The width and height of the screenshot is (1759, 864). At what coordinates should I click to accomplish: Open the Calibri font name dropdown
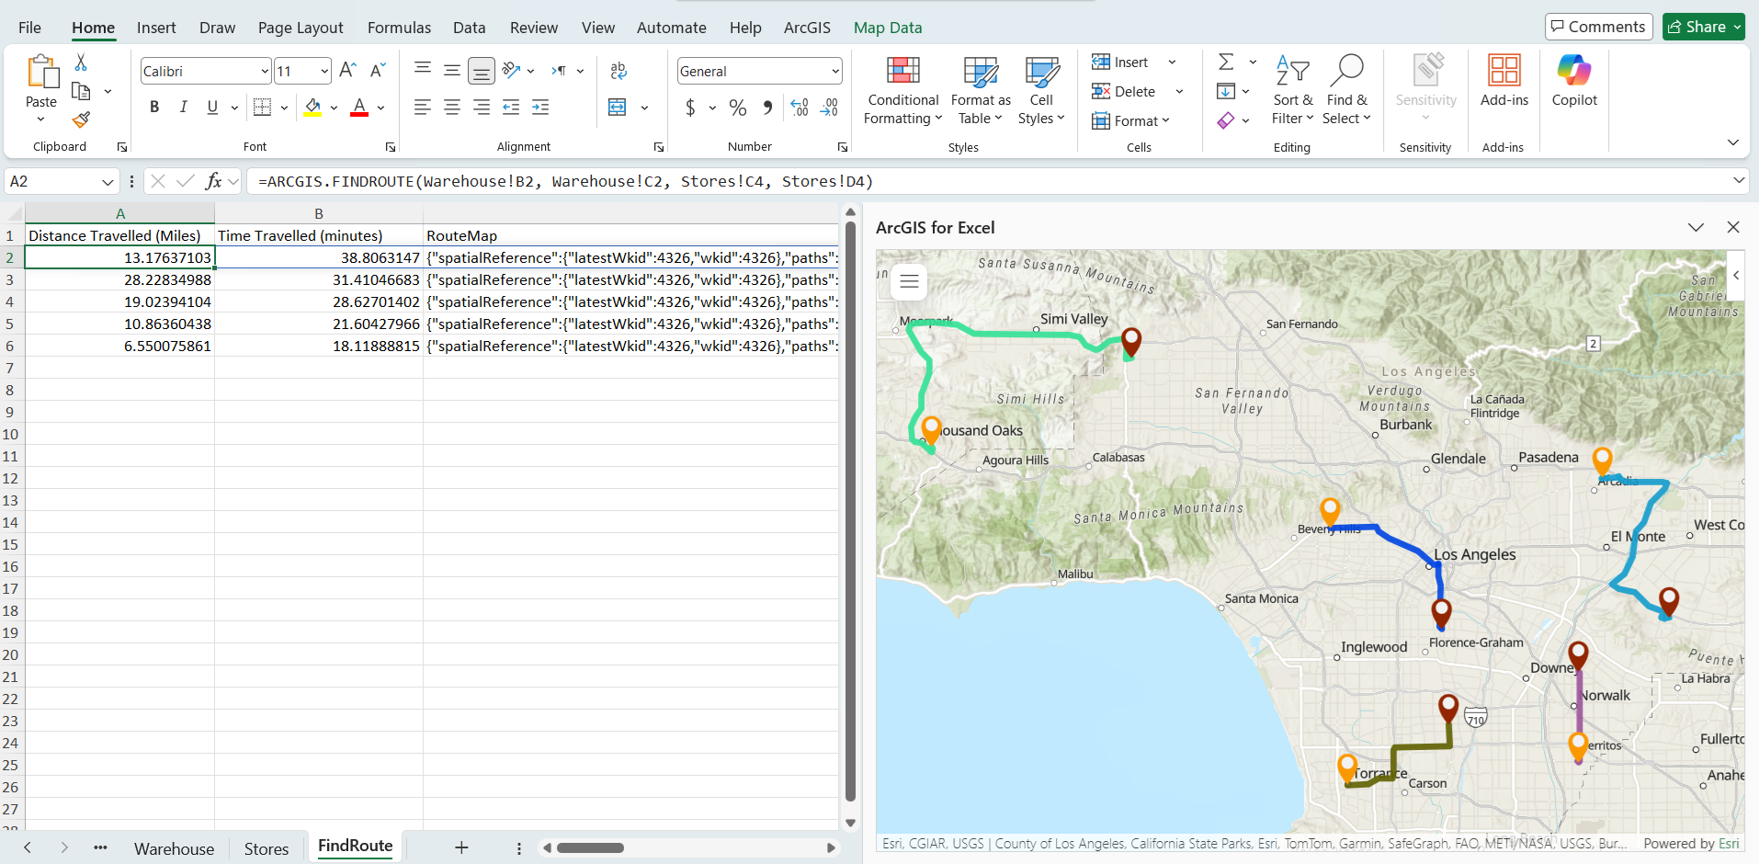coord(265,72)
